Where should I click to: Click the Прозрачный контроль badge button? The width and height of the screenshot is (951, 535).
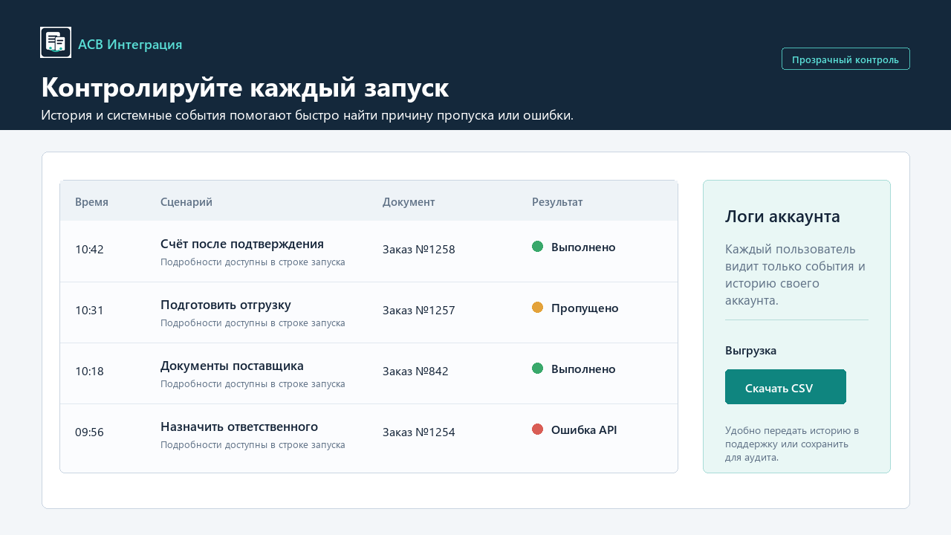coord(845,59)
